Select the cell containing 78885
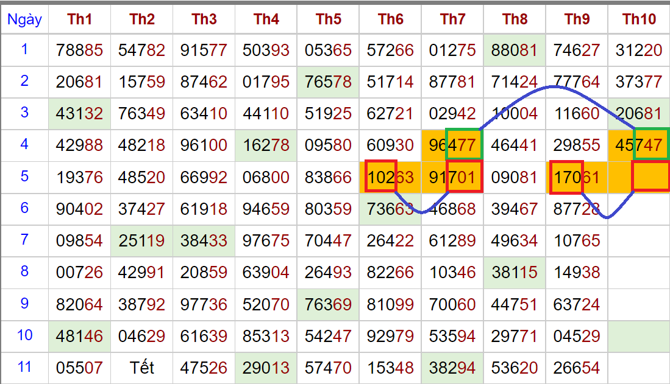Screen dimensions: 670x384 [x=80, y=50]
